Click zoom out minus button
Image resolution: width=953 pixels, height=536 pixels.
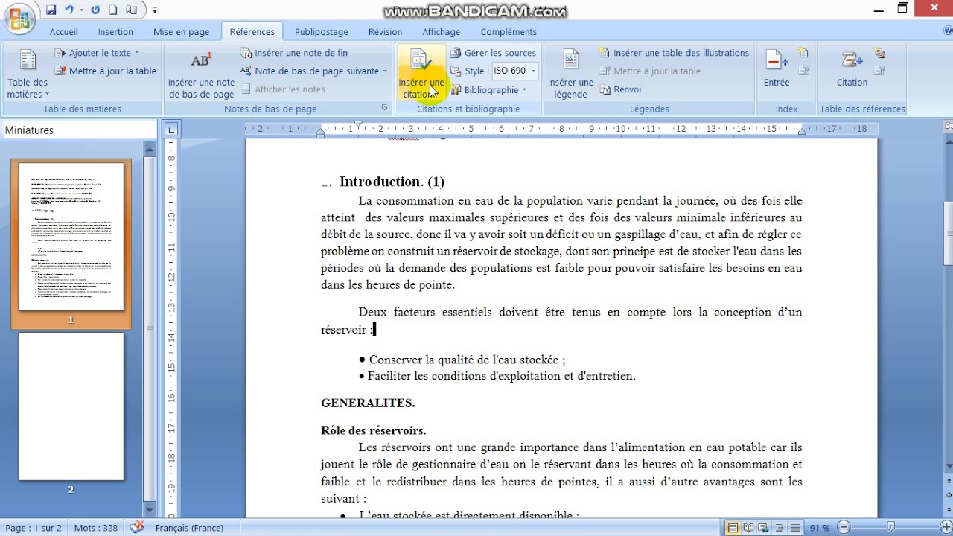point(845,528)
